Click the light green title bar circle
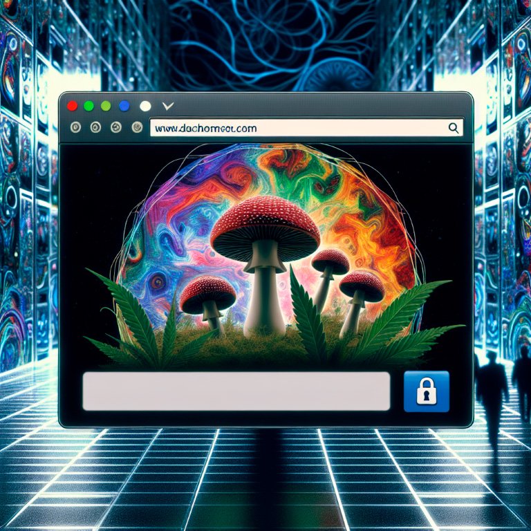Screen dimensions: 531x531 (x=106, y=106)
